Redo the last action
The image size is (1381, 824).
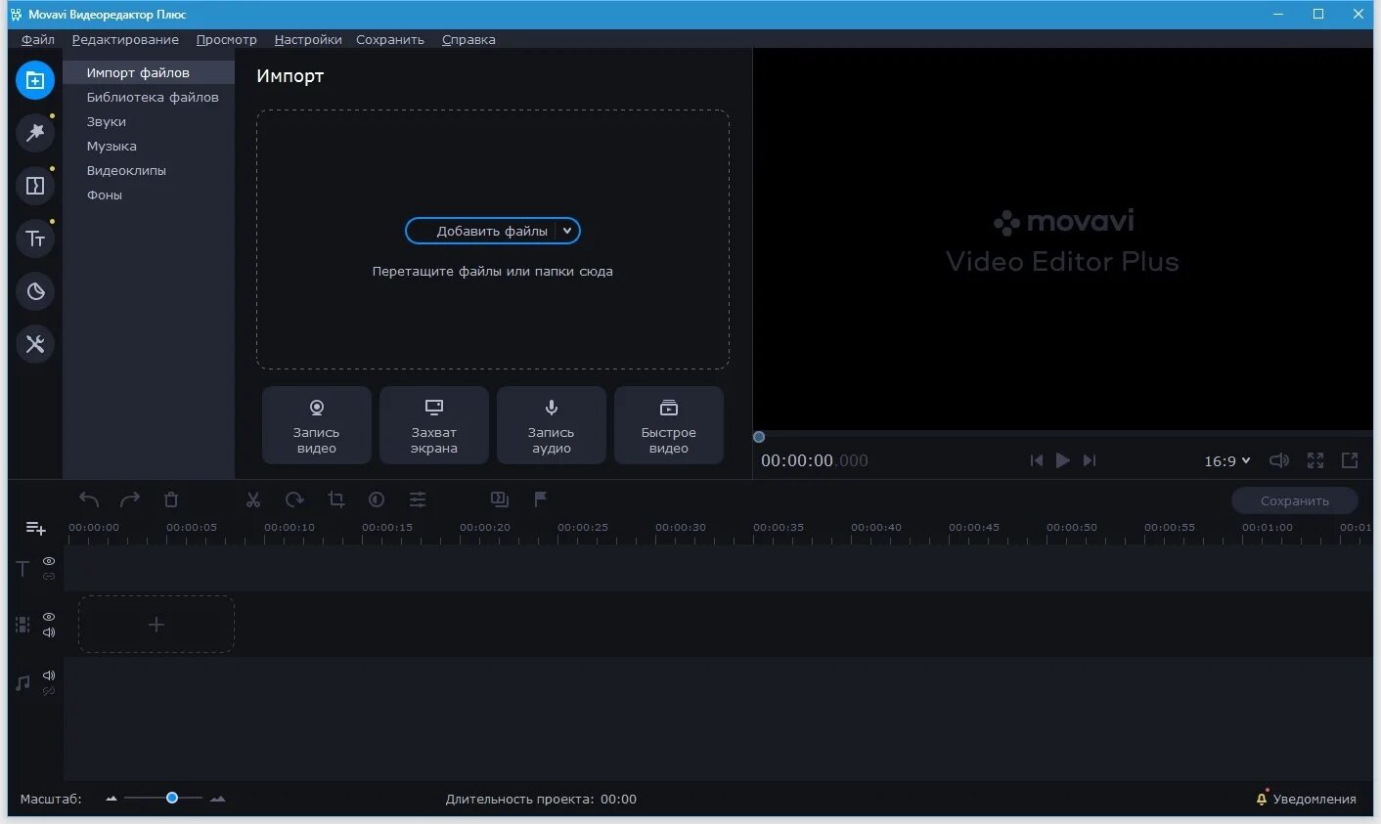pyautogui.click(x=130, y=499)
